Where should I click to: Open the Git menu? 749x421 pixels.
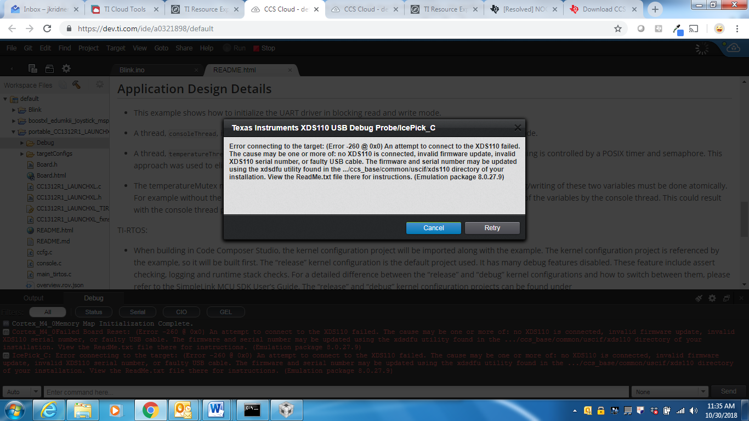pyautogui.click(x=28, y=48)
